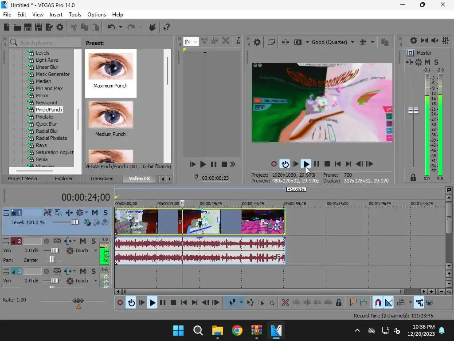Open Project Properties gear in main toolbar
454x341 pixels.
(60, 27)
